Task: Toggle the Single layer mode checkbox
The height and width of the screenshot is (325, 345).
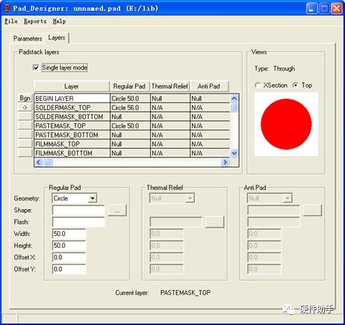Action: pyautogui.click(x=36, y=68)
